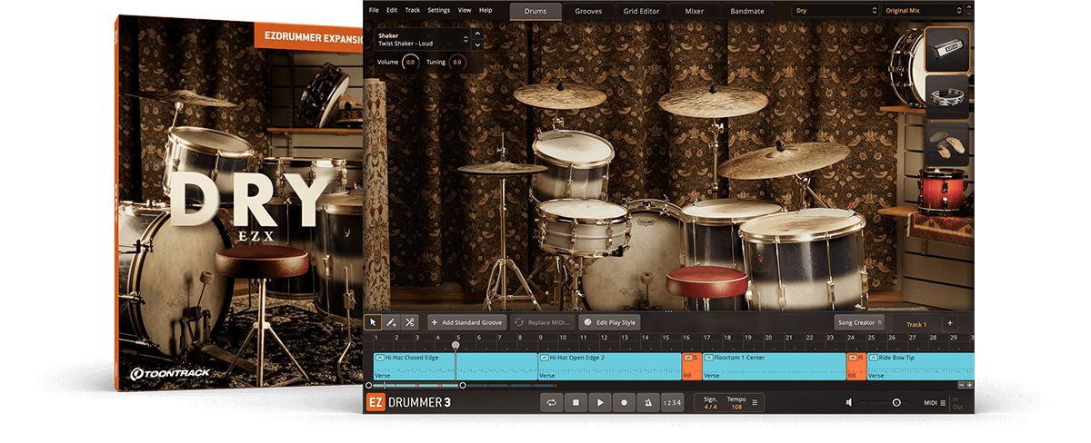Click the Sign. 4/4 time signature value
1091x443 pixels.
click(x=710, y=406)
